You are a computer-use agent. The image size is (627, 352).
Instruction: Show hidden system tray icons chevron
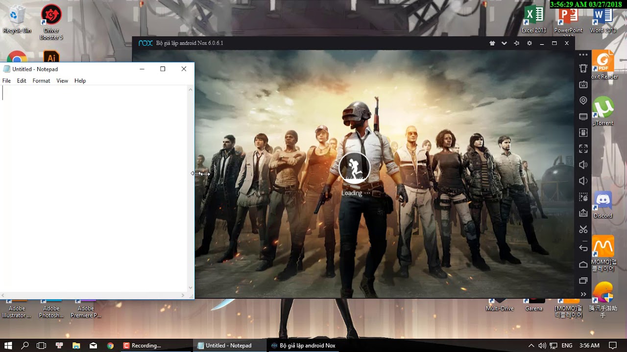[531, 346]
